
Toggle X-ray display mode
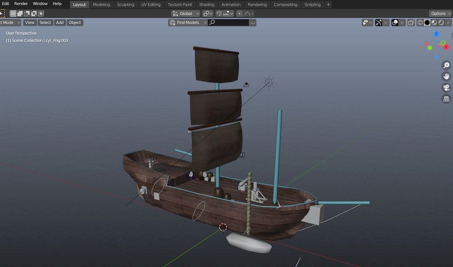point(411,23)
